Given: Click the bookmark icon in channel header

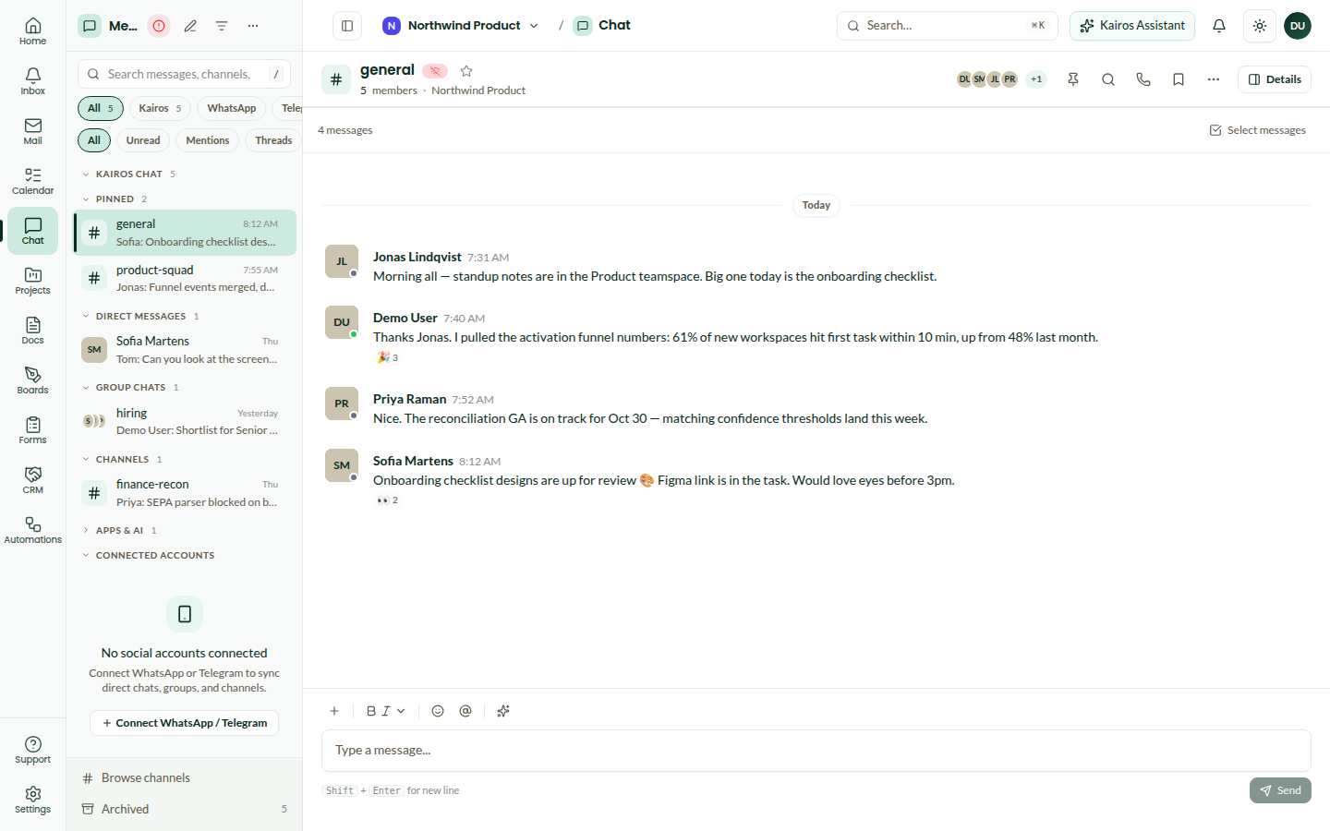Looking at the screenshot, I should 1179,79.
